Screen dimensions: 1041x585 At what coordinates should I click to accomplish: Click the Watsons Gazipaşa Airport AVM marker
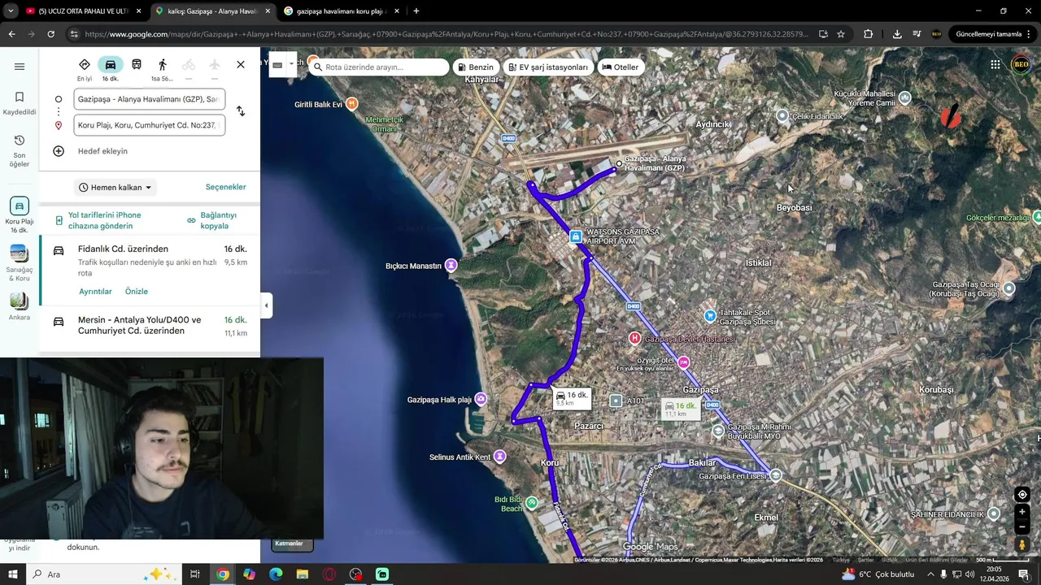point(576,236)
